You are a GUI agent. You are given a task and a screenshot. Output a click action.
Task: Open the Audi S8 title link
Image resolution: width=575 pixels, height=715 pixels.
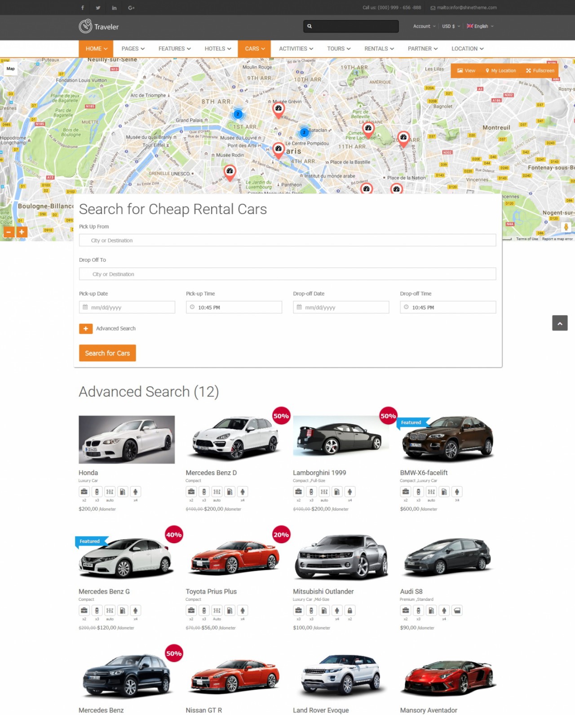click(411, 591)
